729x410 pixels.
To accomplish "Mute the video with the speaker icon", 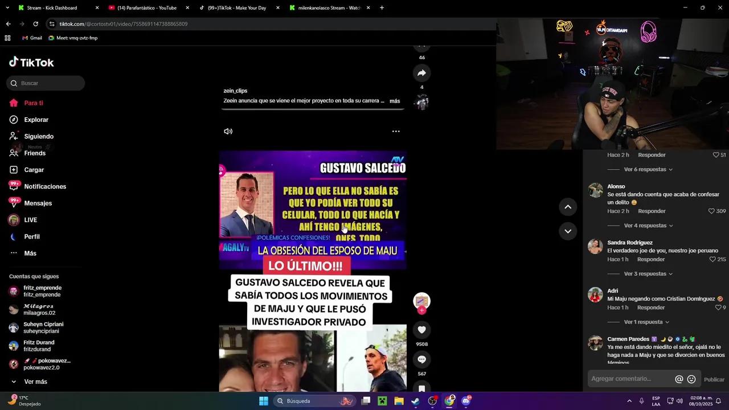I will point(228,131).
